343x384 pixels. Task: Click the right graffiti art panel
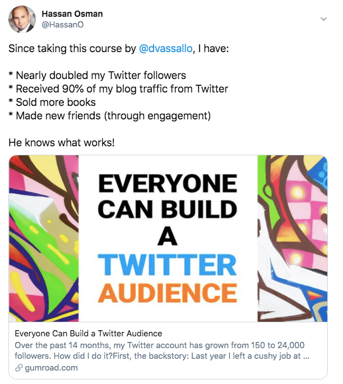292,238
